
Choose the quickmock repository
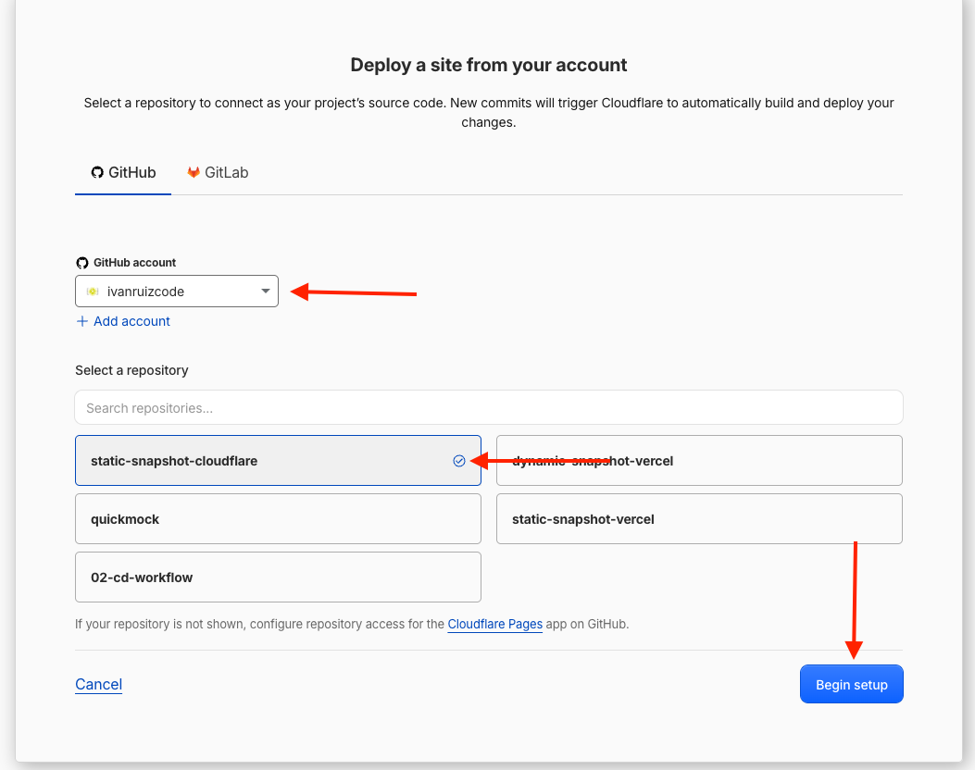point(278,519)
